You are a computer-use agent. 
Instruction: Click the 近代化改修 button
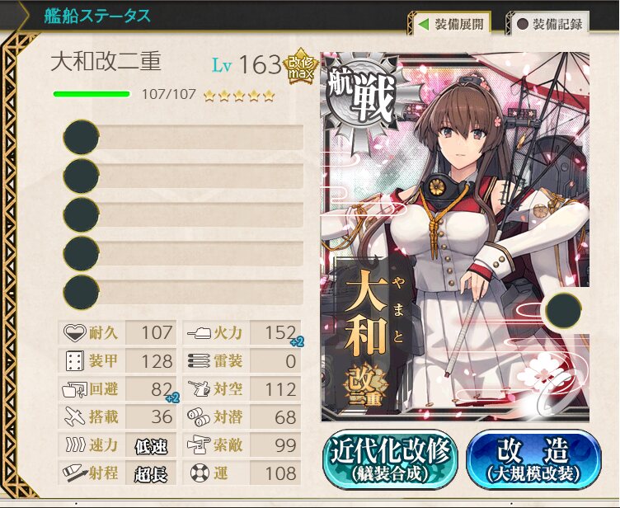click(390, 459)
